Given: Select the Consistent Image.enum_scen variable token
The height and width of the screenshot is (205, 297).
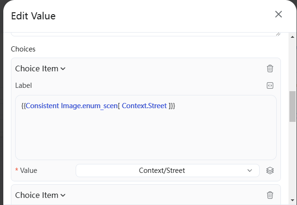Looking at the screenshot, I should click(x=71, y=106).
